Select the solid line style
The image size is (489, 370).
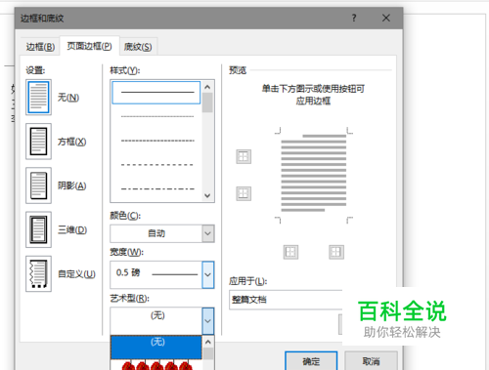point(156,93)
